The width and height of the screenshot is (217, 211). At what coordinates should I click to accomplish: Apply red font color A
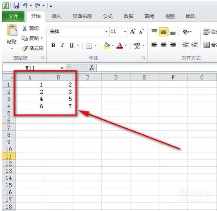(119, 46)
